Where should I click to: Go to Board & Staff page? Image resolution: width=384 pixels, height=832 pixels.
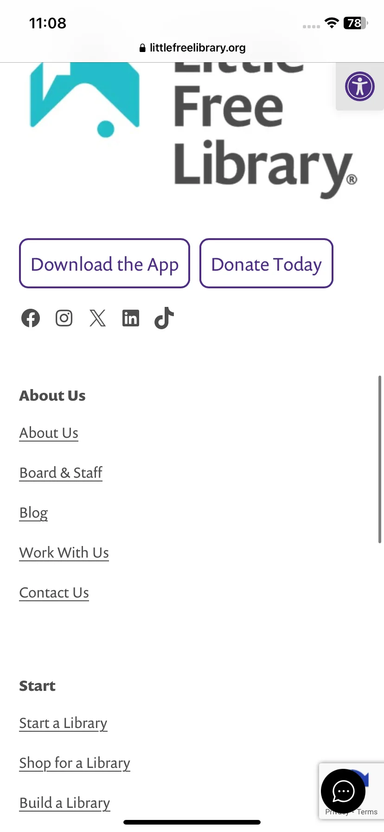[x=61, y=473]
